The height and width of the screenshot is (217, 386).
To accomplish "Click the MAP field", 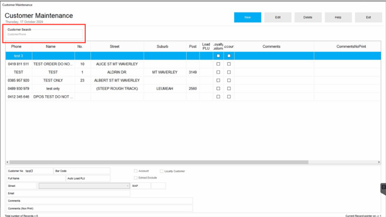I will (141, 186).
